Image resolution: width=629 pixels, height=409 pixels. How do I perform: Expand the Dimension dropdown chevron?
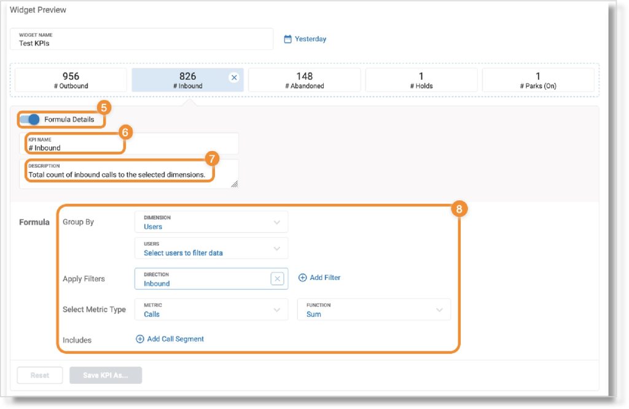tap(277, 222)
